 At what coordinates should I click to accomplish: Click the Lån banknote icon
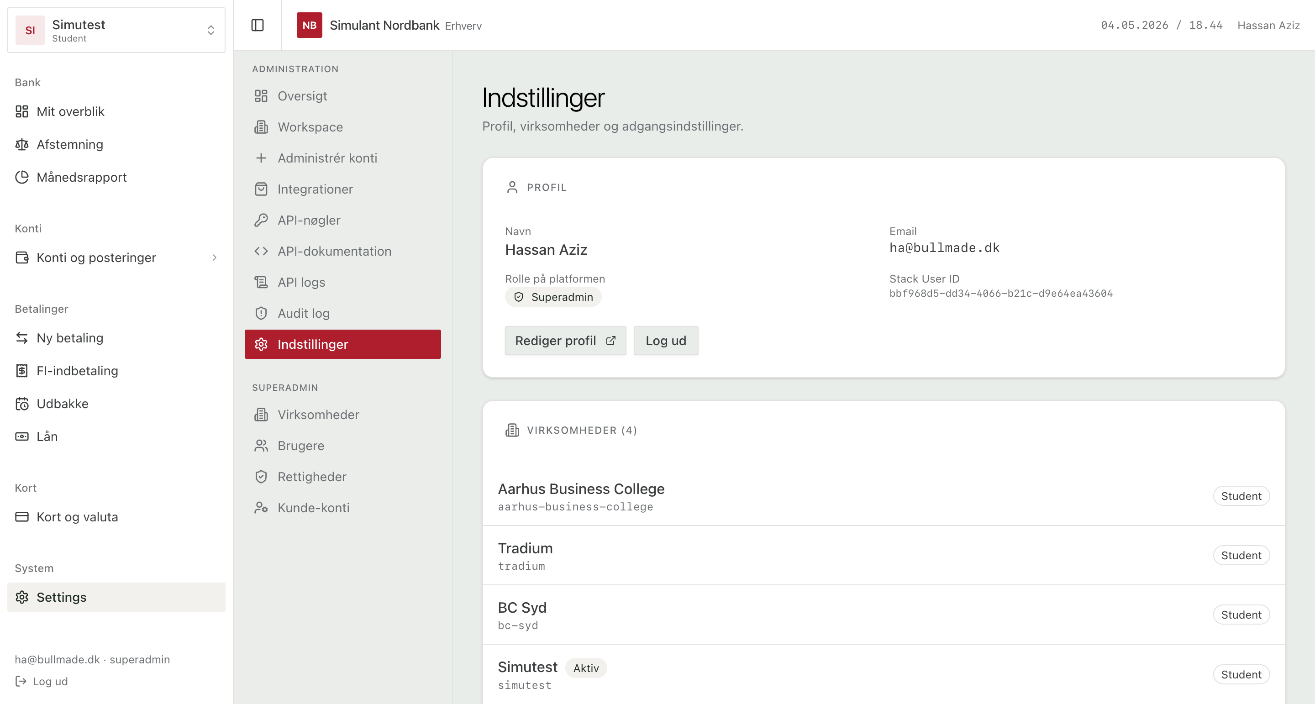coord(22,436)
